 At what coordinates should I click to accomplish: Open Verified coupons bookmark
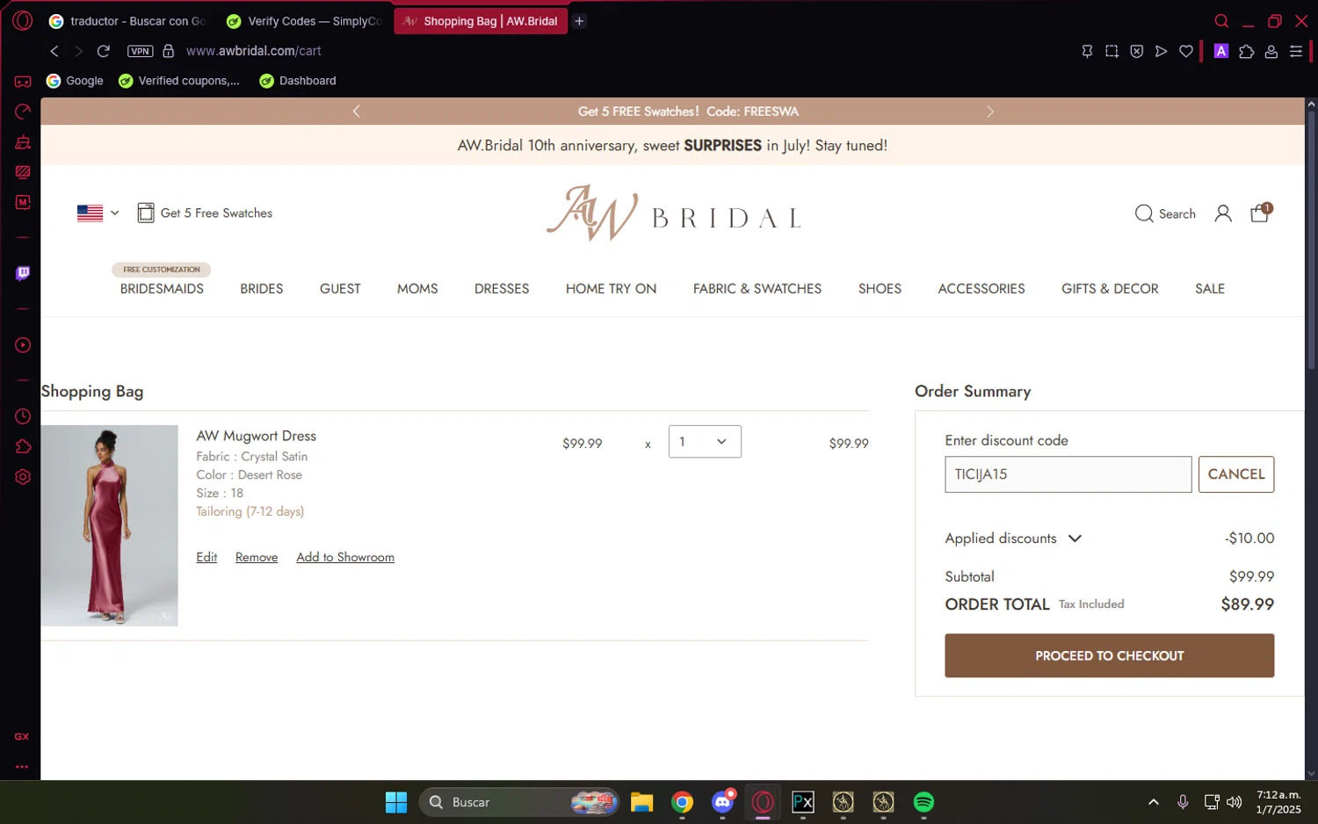pos(179,81)
